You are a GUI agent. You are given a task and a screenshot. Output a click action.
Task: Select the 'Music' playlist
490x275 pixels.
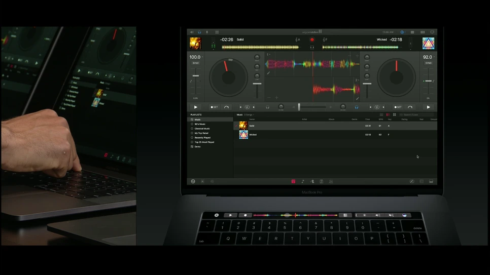[x=211, y=120]
